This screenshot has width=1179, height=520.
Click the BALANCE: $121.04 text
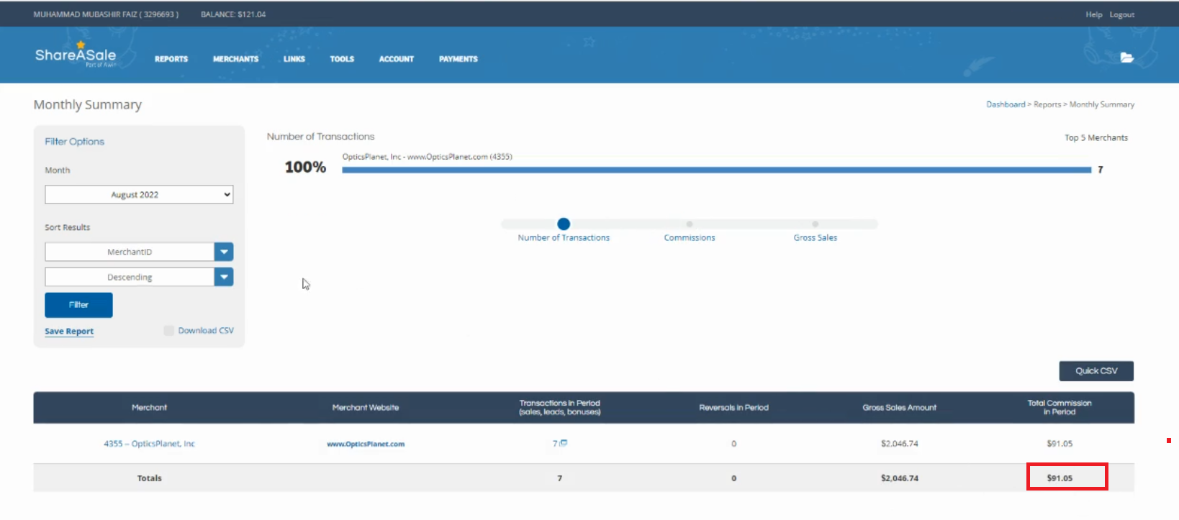pyautogui.click(x=233, y=14)
